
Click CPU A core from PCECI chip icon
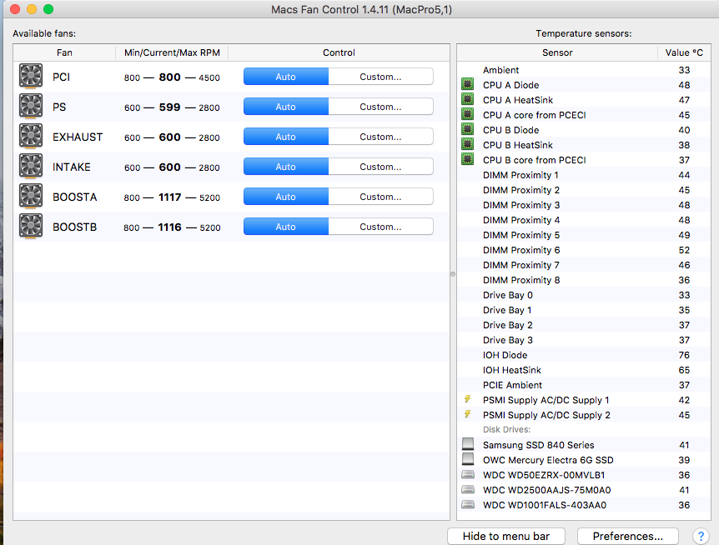pos(467,114)
